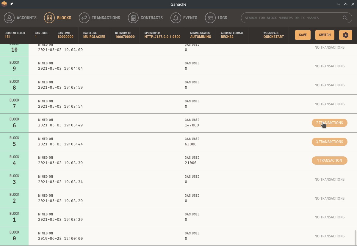This screenshot has height=246, width=357.
Task: Click the Gas Price value 1
Action: pos(36,37)
